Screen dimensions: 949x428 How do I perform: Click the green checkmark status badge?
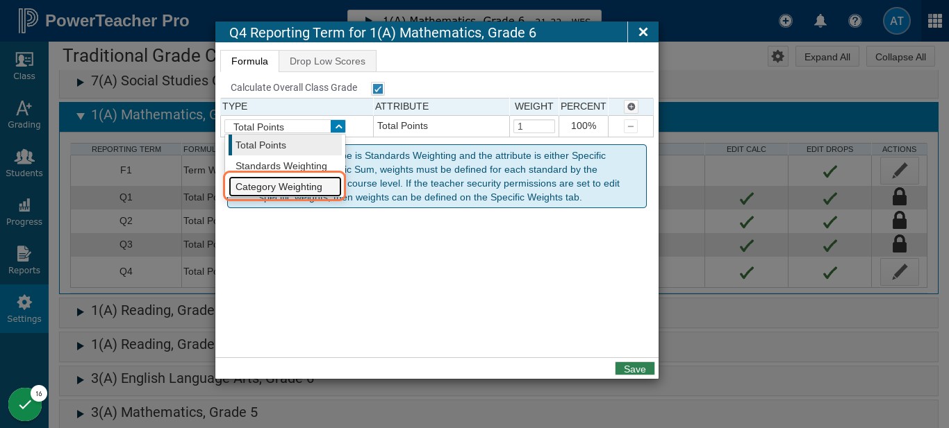pyautogui.click(x=25, y=404)
